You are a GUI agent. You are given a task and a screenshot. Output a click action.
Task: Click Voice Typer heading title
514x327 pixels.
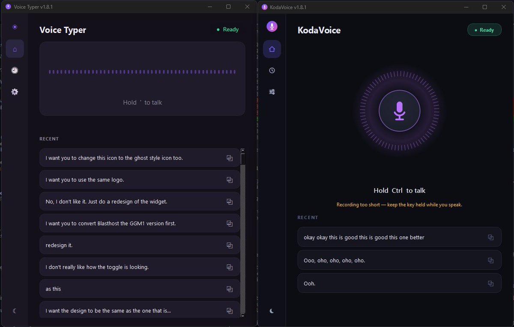pyautogui.click(x=63, y=30)
